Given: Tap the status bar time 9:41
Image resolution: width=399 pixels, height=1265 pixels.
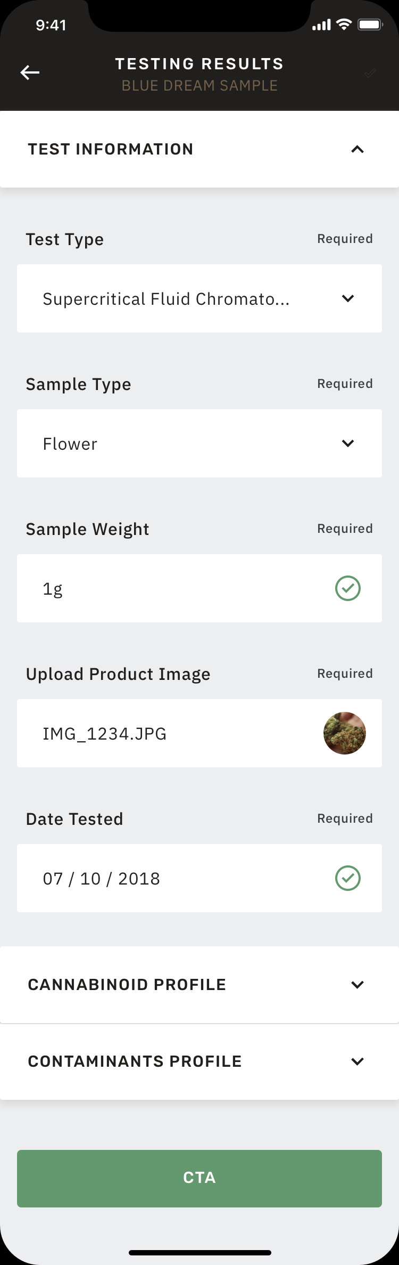Looking at the screenshot, I should [x=51, y=25].
